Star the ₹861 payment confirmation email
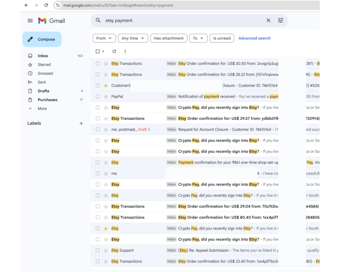Screen dimensions: 340x272 (106, 163)
